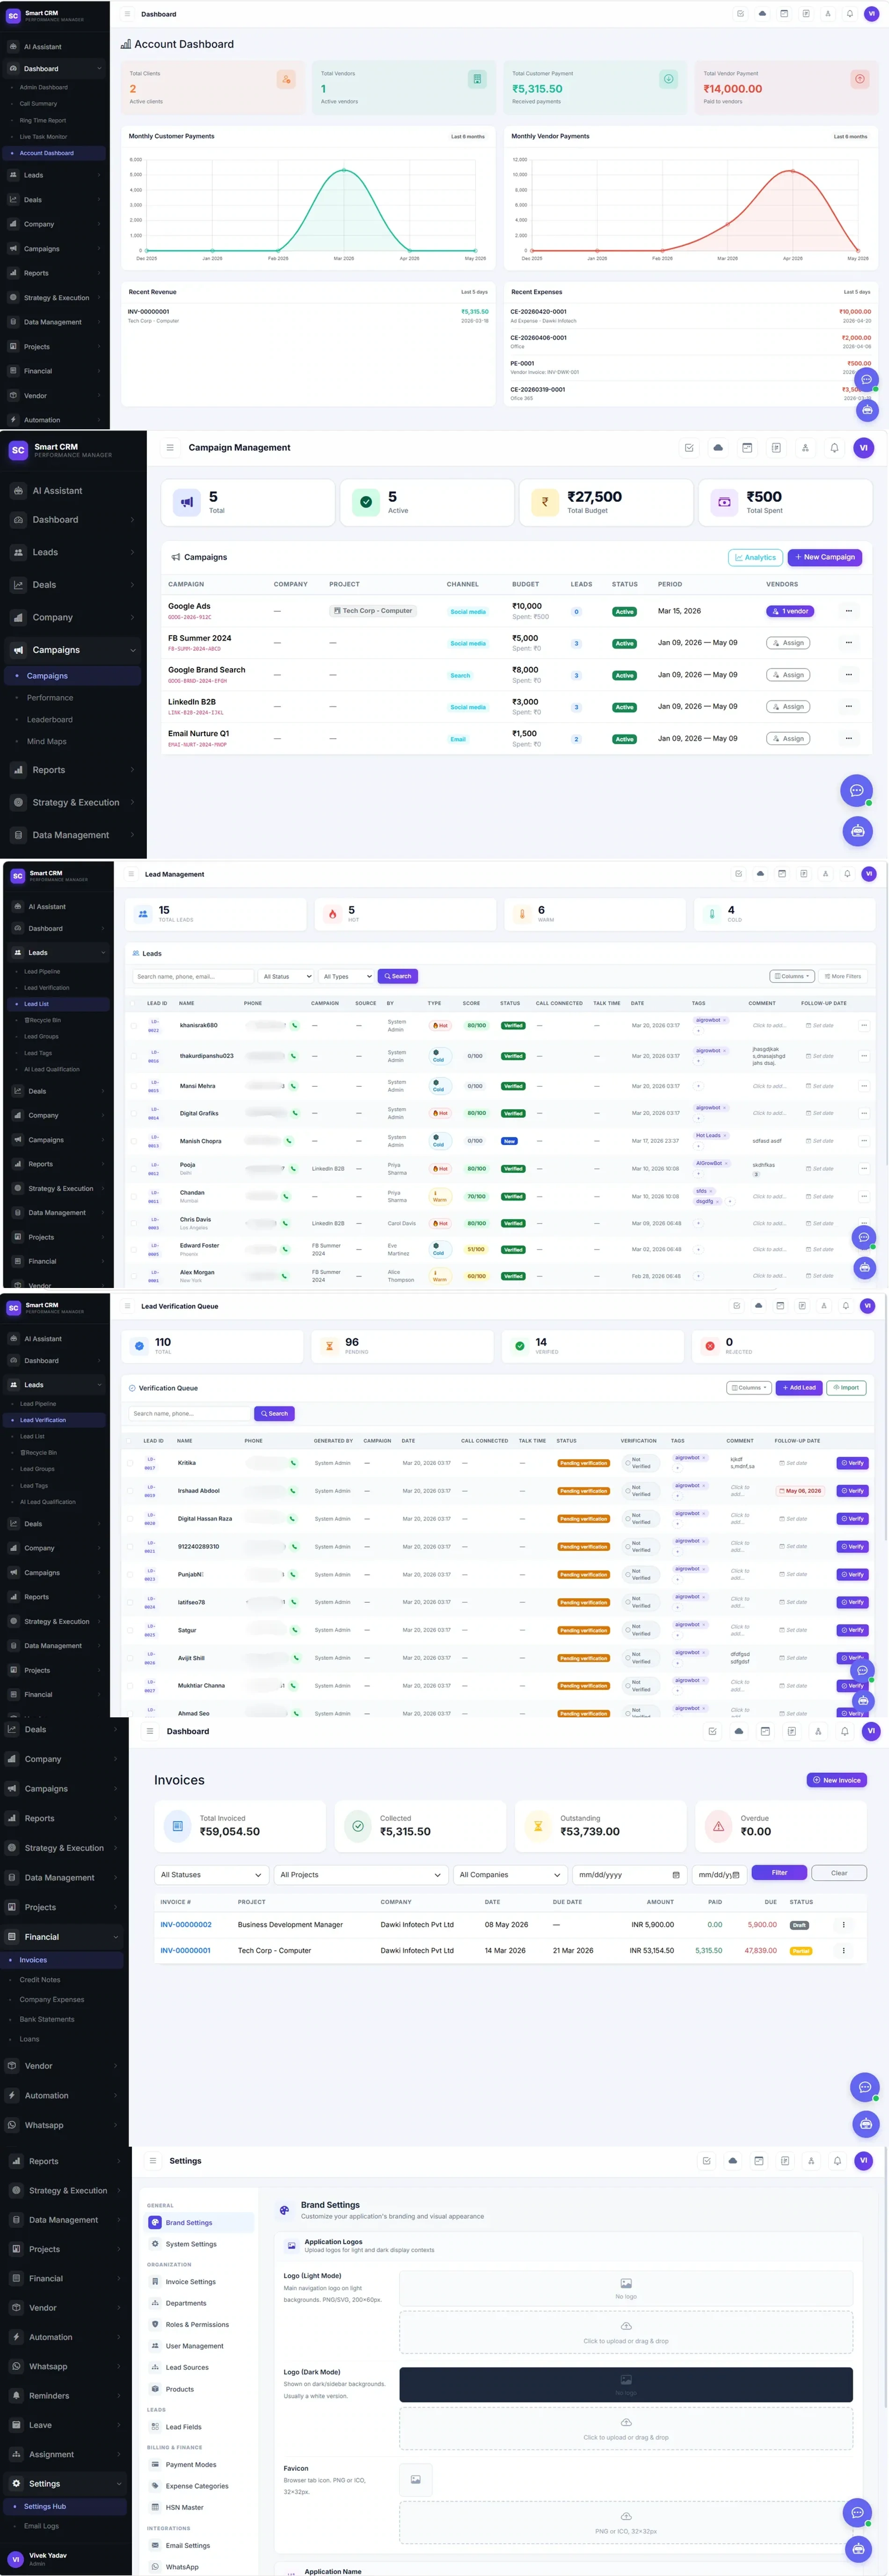Open row actions for LinkedIn B2B campaign
889x2576 pixels.
click(849, 707)
